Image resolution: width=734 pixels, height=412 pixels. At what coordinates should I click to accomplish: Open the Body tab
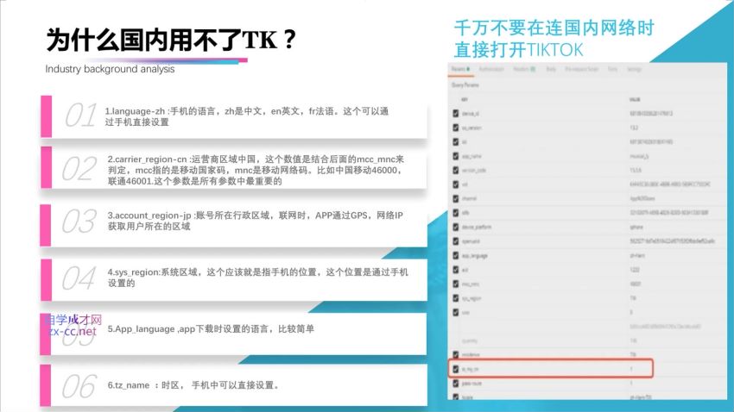pos(551,69)
